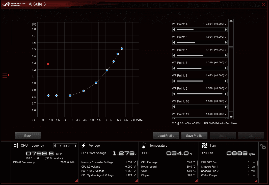
Task: Increase V/F Point 7 with right arrow
Action: point(226,68)
